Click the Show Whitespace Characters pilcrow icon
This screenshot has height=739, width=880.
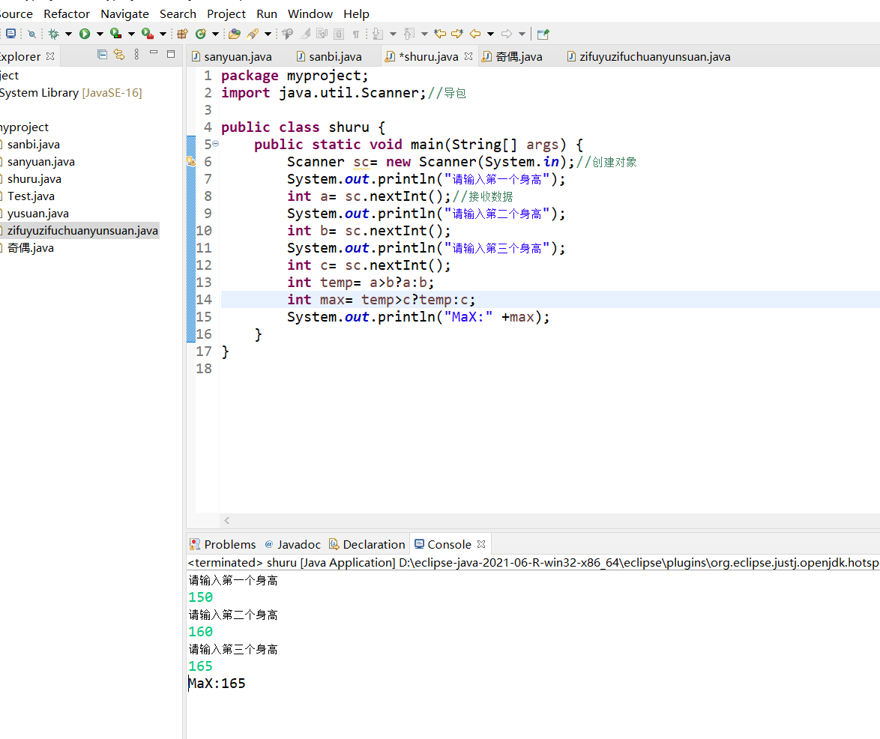[356, 34]
